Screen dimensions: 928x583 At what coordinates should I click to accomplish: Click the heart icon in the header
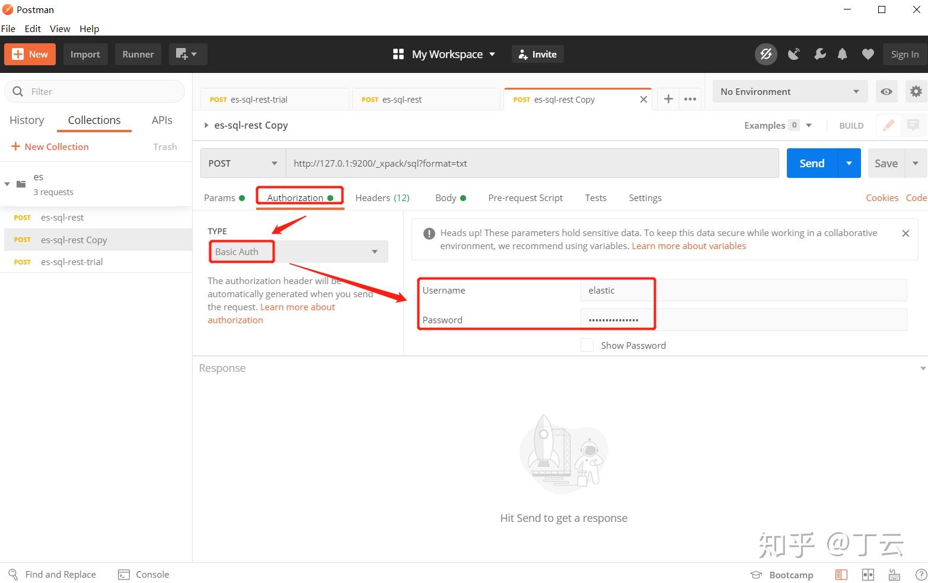[x=868, y=54]
